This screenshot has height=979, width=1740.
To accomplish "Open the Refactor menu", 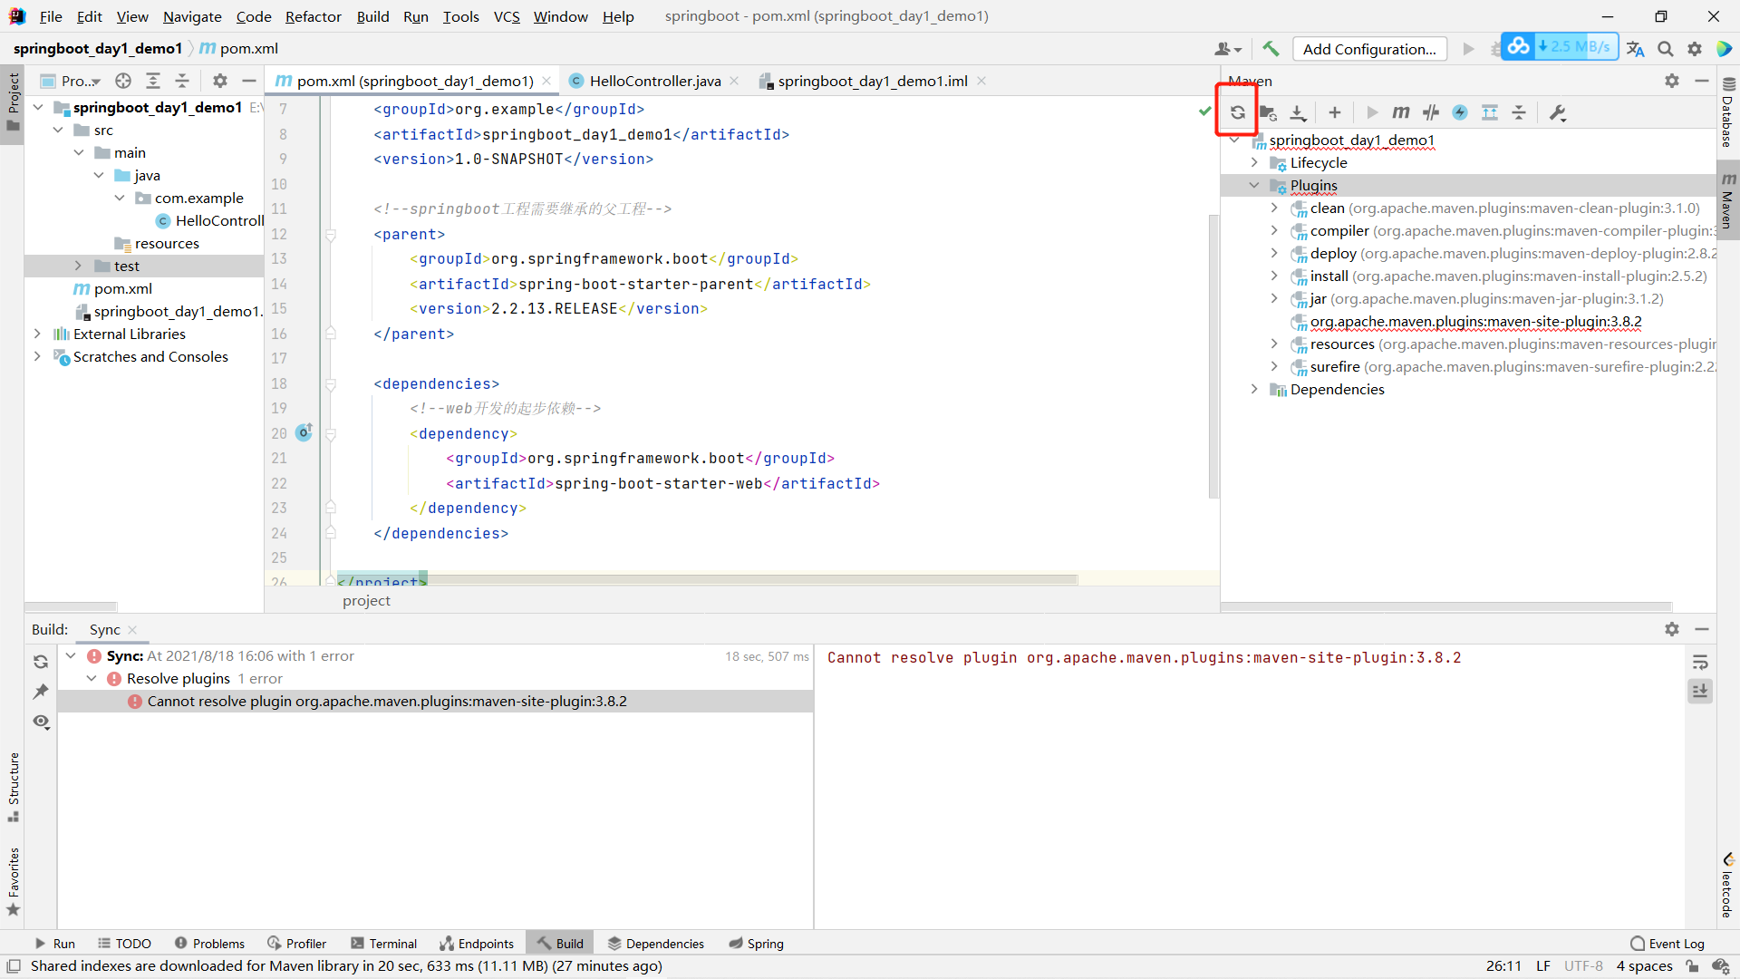I will tap(313, 16).
